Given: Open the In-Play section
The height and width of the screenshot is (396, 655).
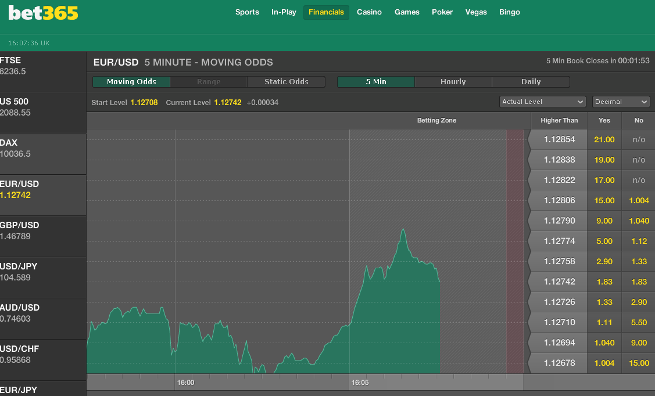Looking at the screenshot, I should pos(284,12).
